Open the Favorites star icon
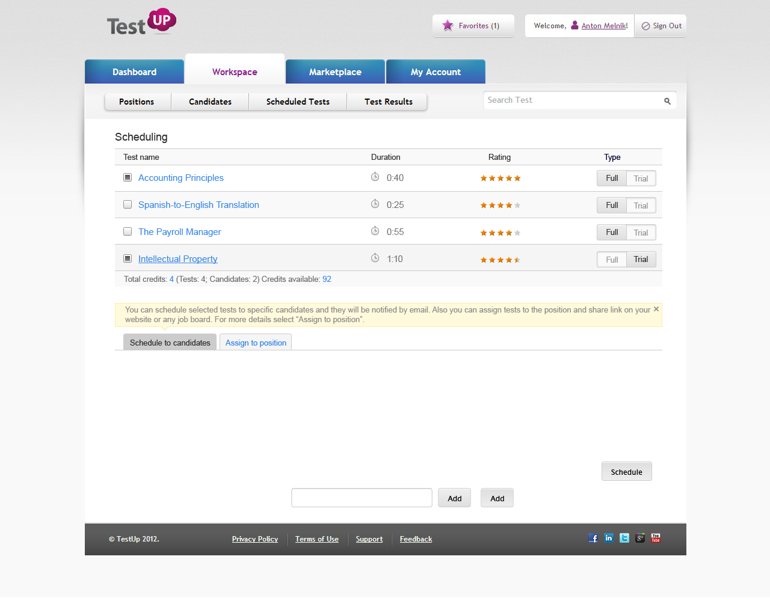This screenshot has width=770, height=601. coord(448,25)
